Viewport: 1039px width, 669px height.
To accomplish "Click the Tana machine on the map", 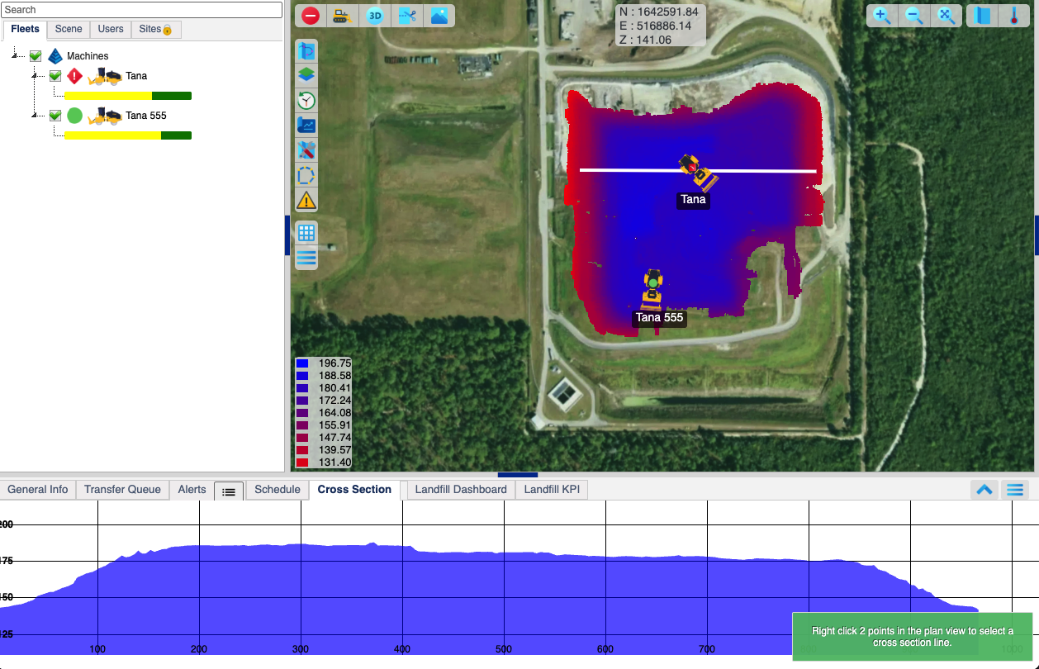I will coord(697,172).
